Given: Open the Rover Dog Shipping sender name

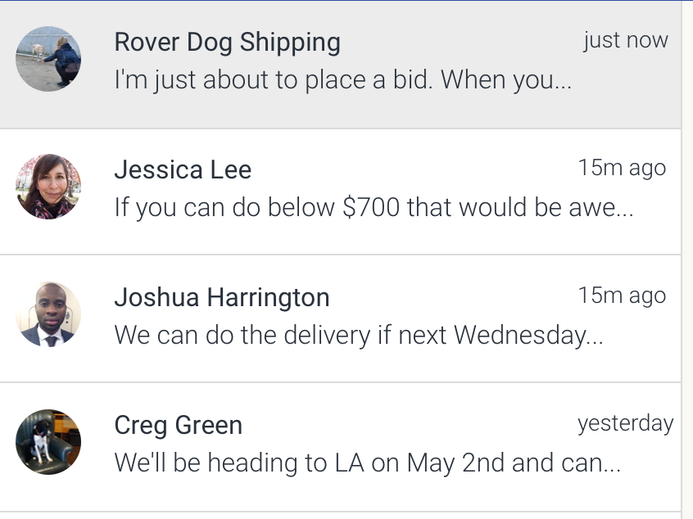Looking at the screenshot, I should tap(227, 42).
